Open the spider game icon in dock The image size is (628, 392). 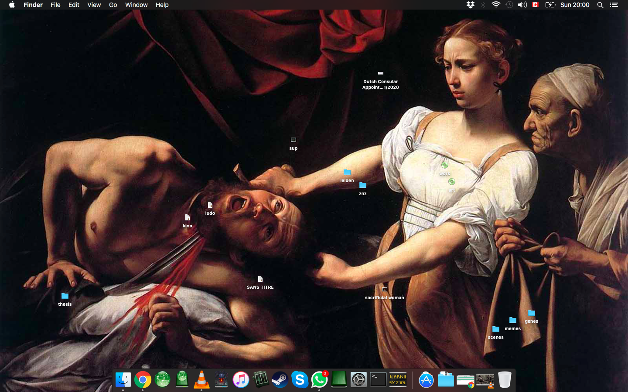click(221, 380)
